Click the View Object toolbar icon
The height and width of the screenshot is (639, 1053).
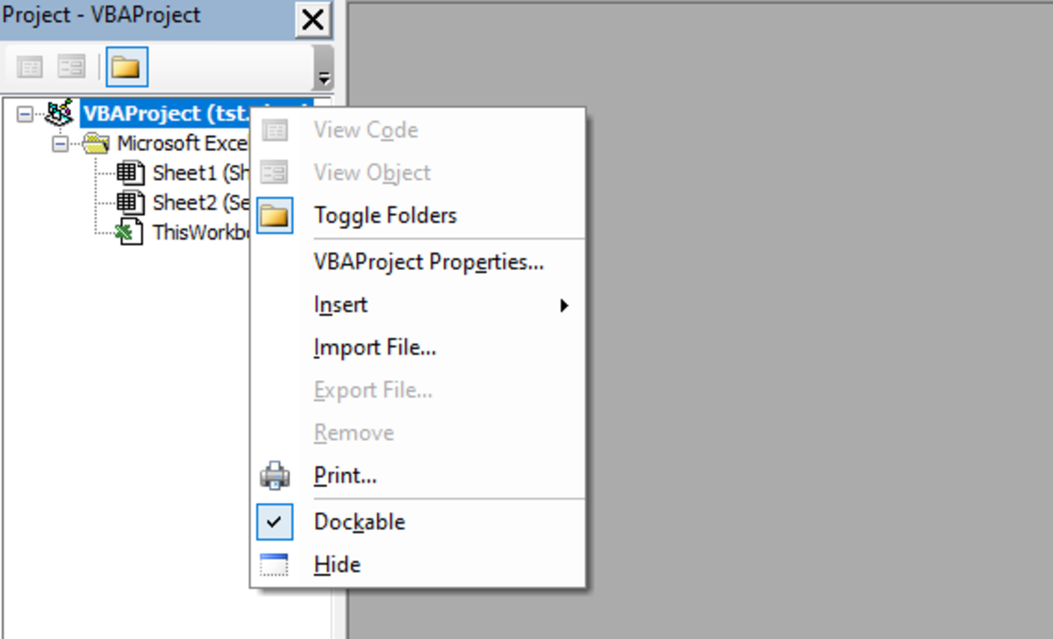pyautogui.click(x=71, y=68)
